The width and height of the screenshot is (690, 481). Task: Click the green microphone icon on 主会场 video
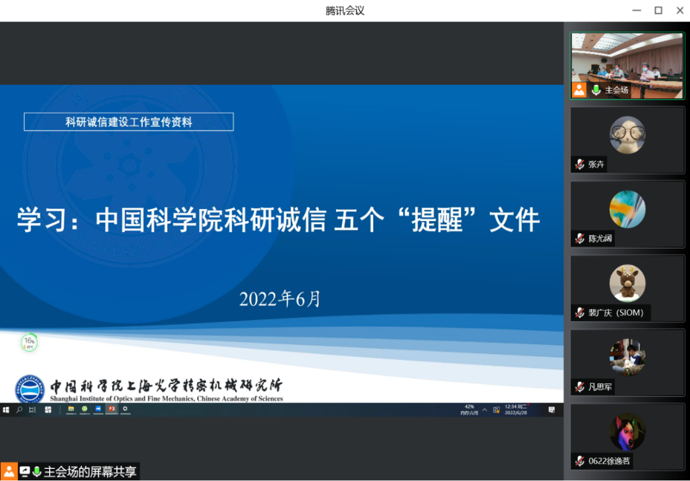tap(596, 90)
